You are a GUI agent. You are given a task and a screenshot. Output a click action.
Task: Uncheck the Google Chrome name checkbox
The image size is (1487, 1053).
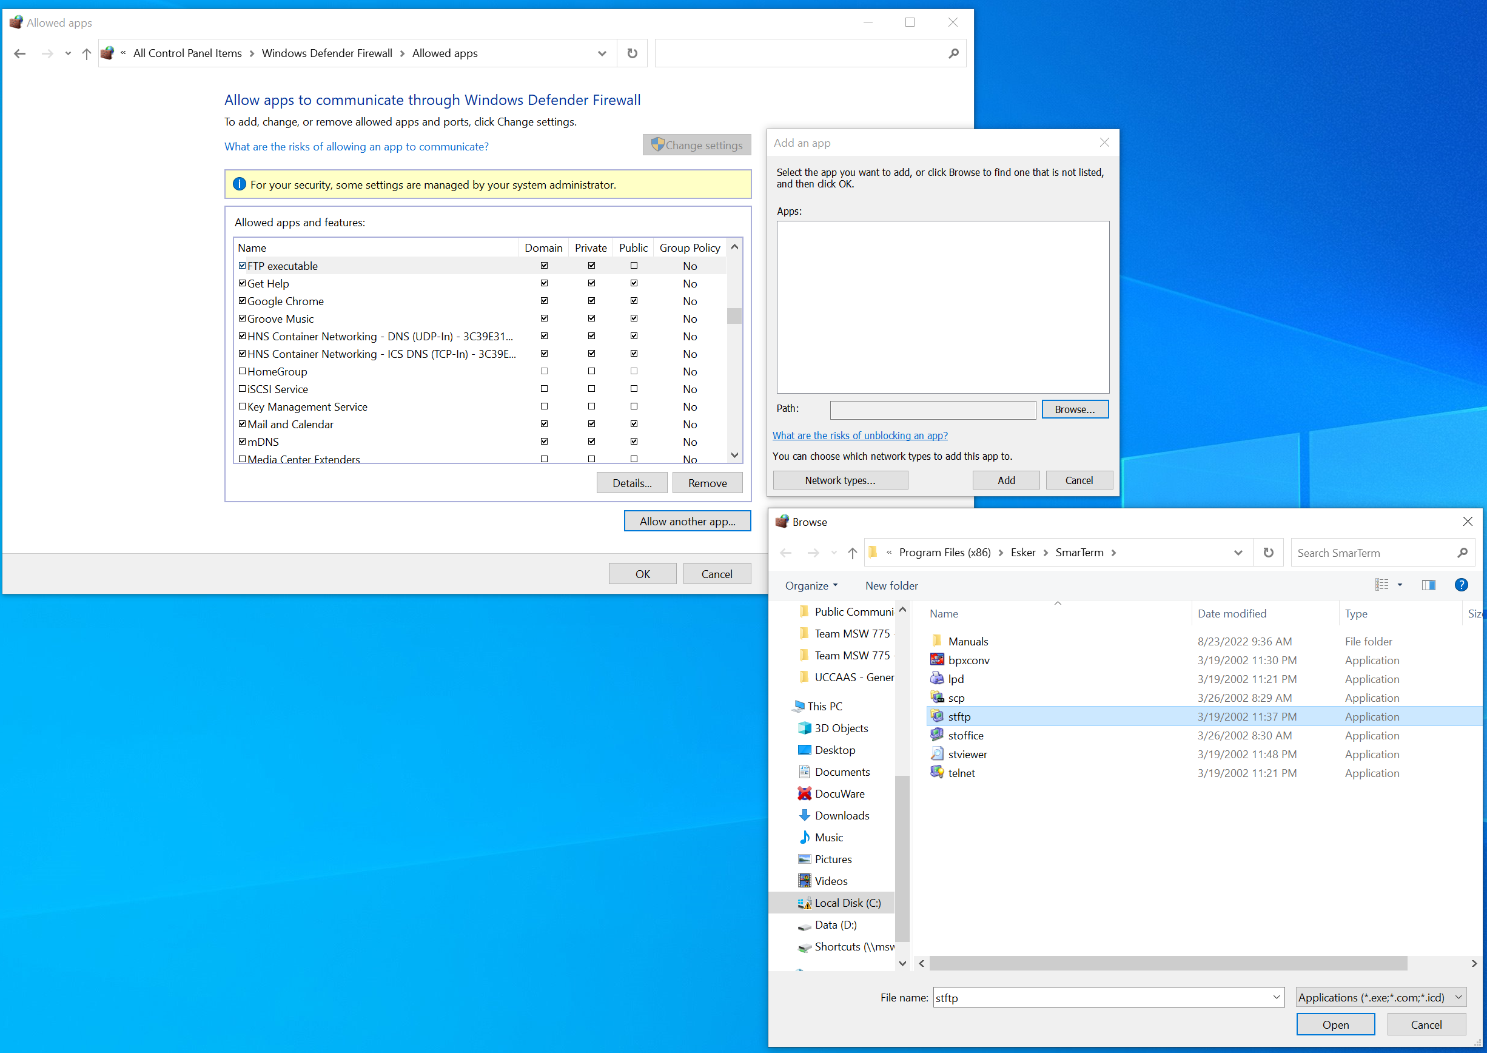242,301
